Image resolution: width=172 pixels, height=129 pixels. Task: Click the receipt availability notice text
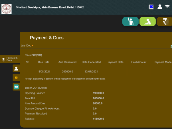pos(65,79)
